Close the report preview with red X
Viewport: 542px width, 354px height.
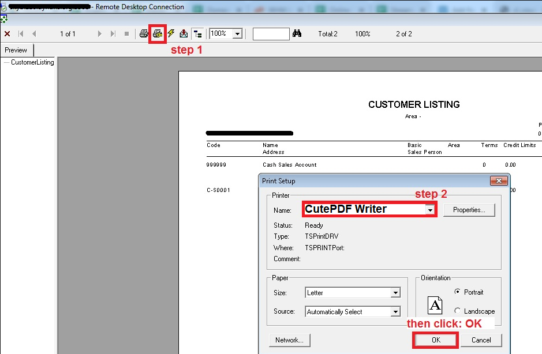tap(7, 34)
